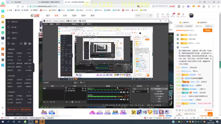Click the search magnifier in Douyu header

click(x=151, y=15)
